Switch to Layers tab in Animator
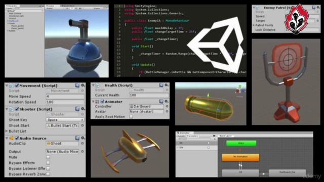This screenshot has height=182, width=324. [181, 136]
